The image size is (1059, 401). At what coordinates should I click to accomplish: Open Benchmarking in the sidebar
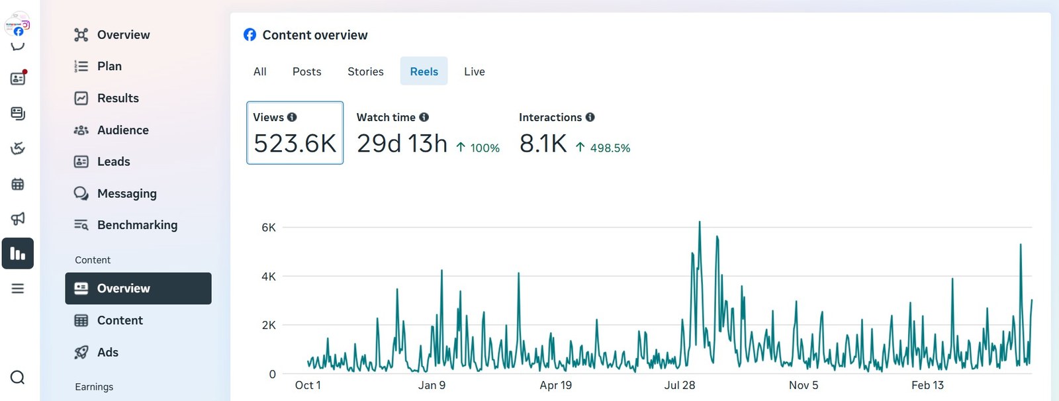click(x=138, y=225)
